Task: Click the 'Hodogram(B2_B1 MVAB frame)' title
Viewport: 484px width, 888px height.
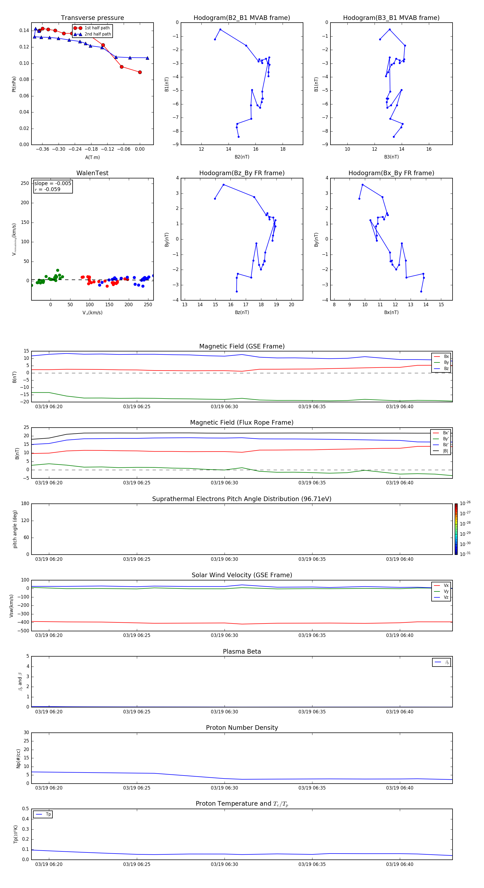Action: [242, 17]
